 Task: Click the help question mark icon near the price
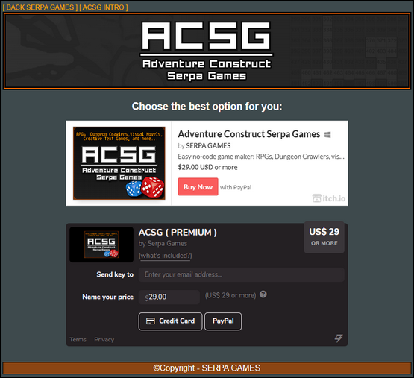(263, 294)
